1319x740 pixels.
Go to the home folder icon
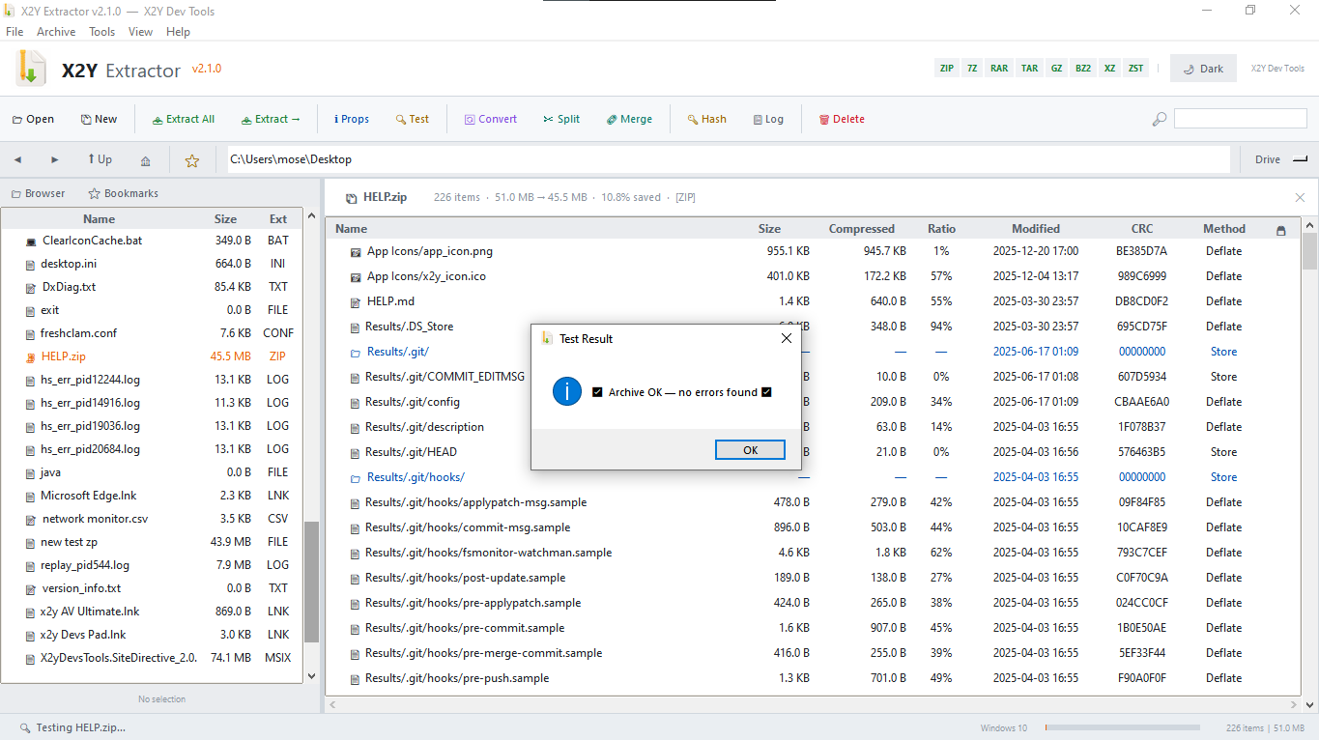click(145, 160)
